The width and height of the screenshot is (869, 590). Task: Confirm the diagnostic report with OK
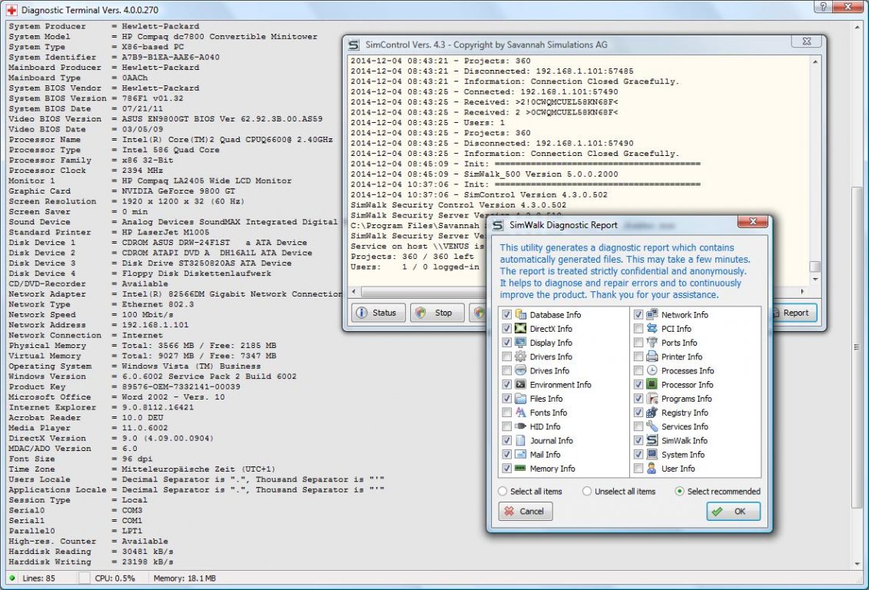[x=733, y=512]
